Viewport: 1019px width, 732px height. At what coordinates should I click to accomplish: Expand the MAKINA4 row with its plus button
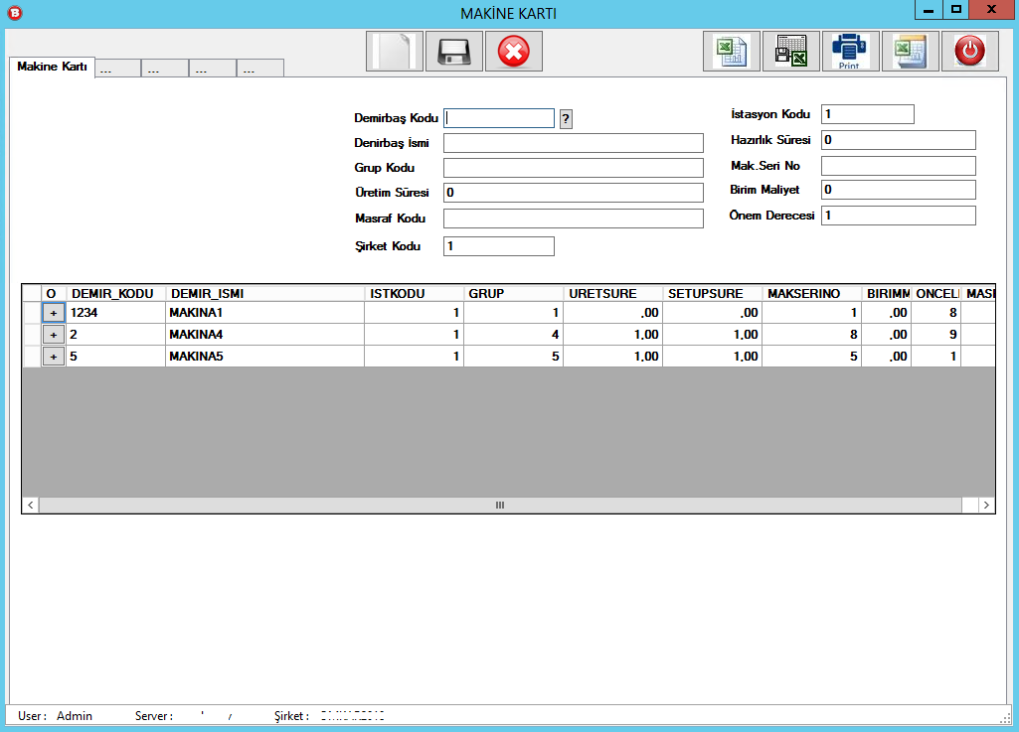tap(54, 335)
